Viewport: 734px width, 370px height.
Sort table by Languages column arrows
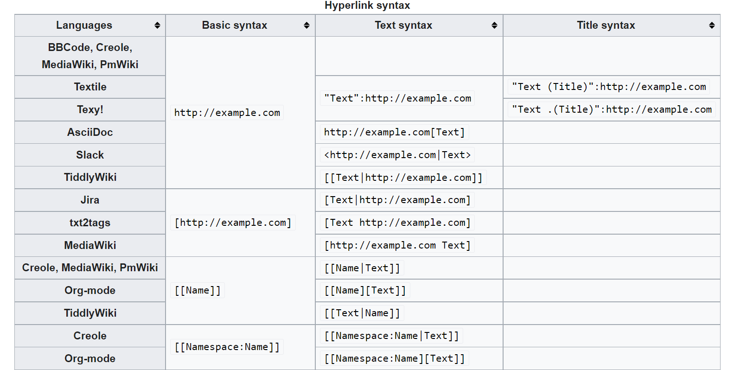tap(157, 26)
